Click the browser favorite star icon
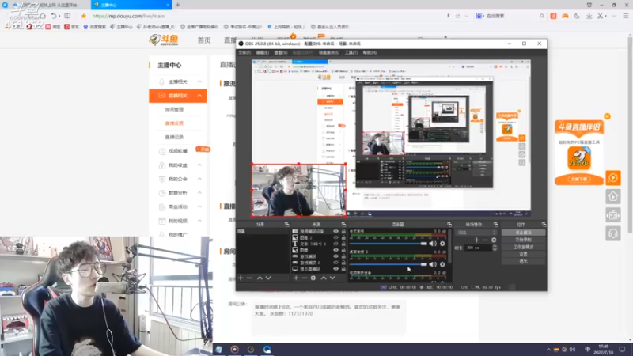The image size is (633, 356). (x=84, y=16)
